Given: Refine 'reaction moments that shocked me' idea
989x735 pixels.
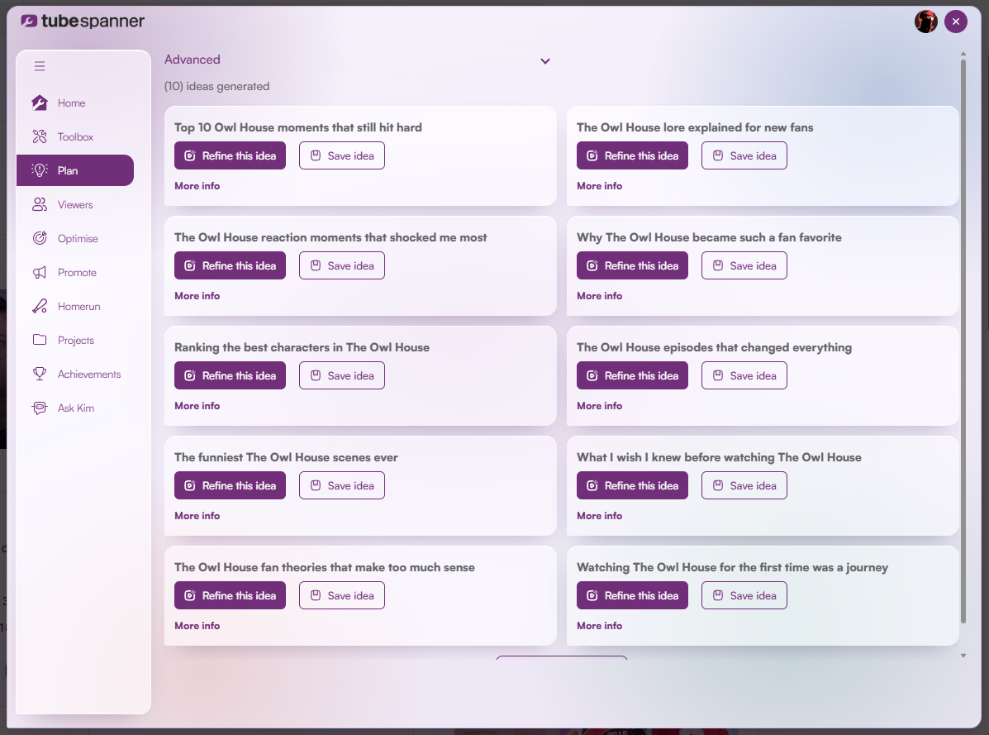Looking at the screenshot, I should click(230, 265).
